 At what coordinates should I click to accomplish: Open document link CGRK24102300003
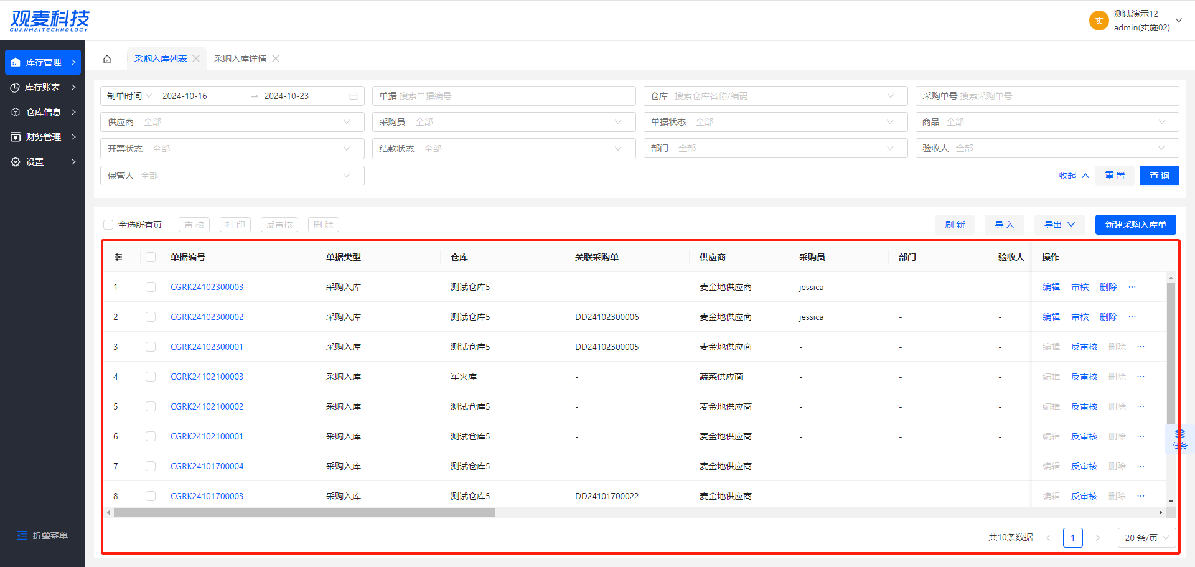click(x=207, y=287)
